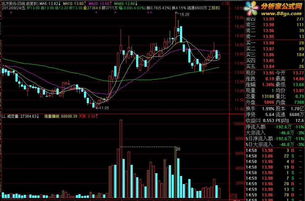The width and height of the screenshot is (305, 201).
Task: Select the 卖三 13.98 ask row
Action: click(x=275, y=25)
